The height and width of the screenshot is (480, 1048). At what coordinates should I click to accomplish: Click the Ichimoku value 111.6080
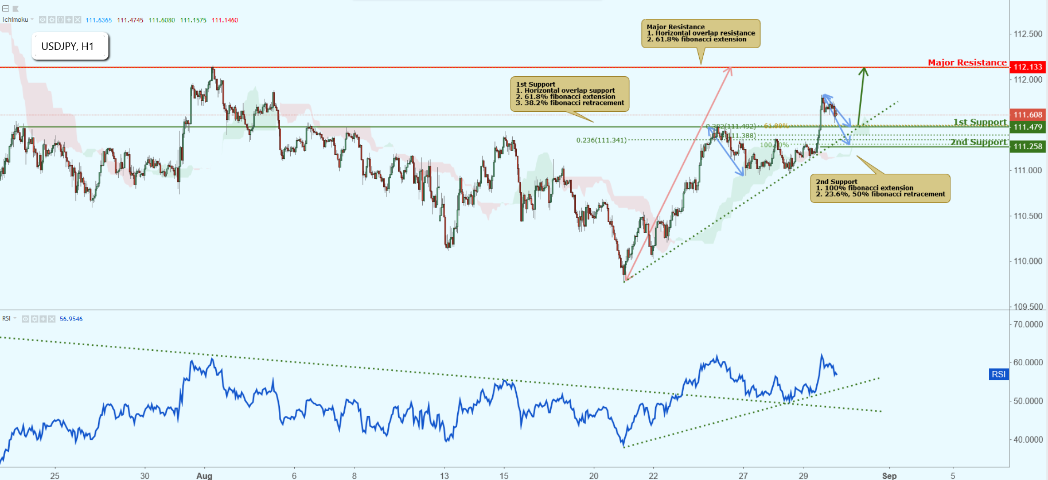click(162, 20)
